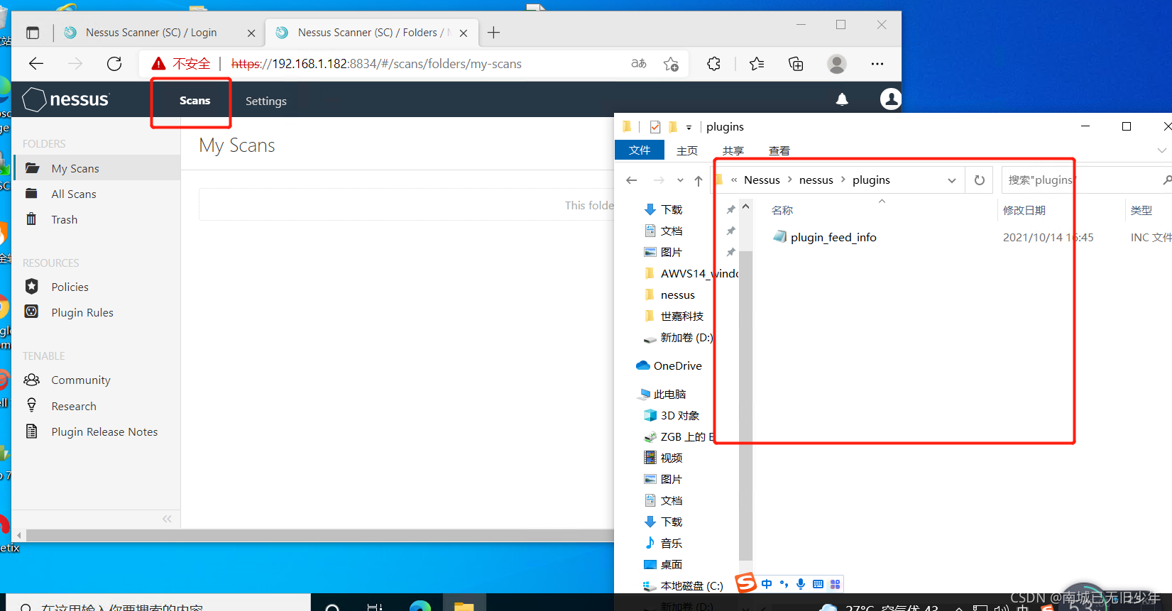Open the 共享 ribbon tab in Explorer

(733, 150)
